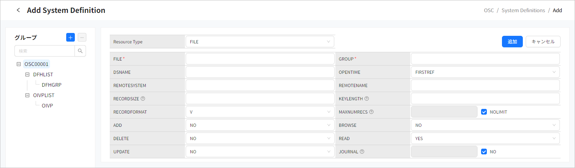Screen dimensions: 575x168
Task: Uncheck the NOLIMIT checkbox
Action: 484,112
